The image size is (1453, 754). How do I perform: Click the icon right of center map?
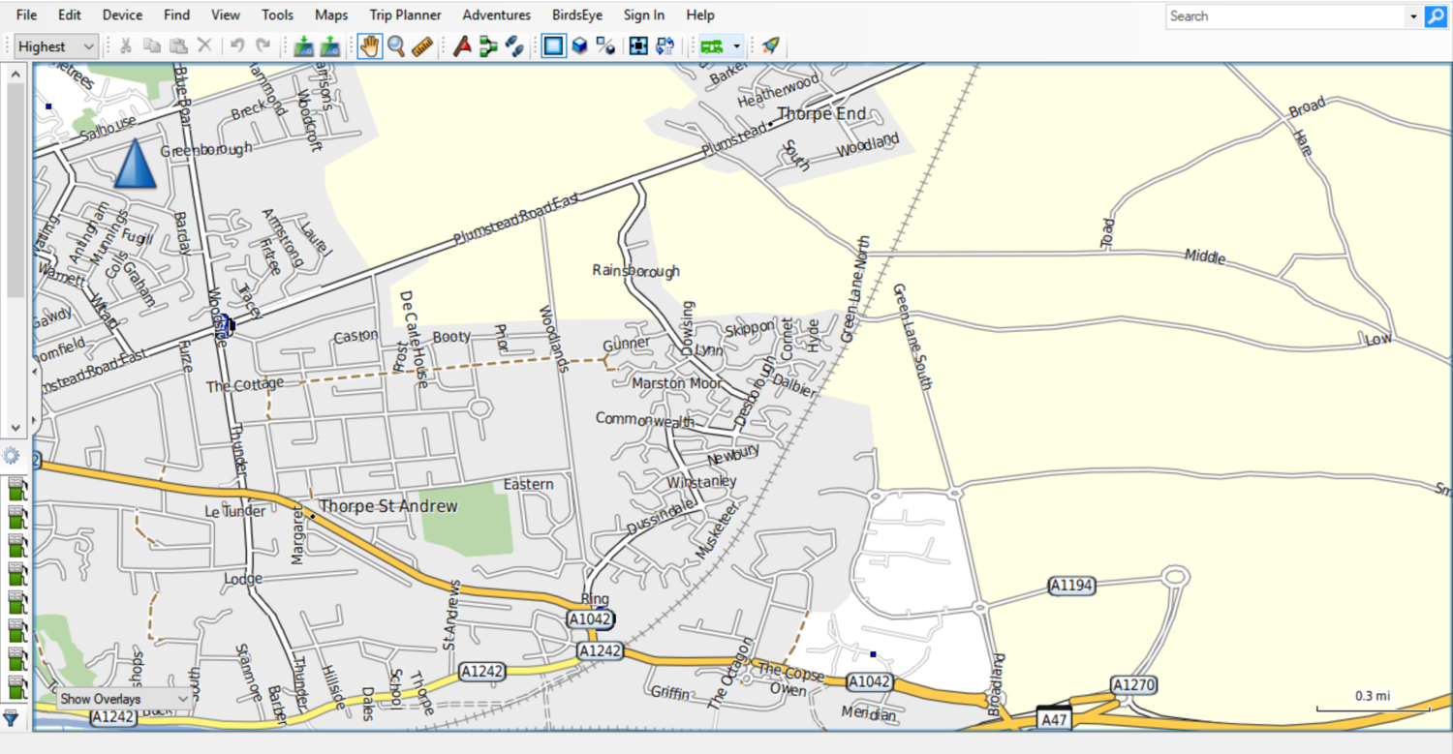[665, 45]
